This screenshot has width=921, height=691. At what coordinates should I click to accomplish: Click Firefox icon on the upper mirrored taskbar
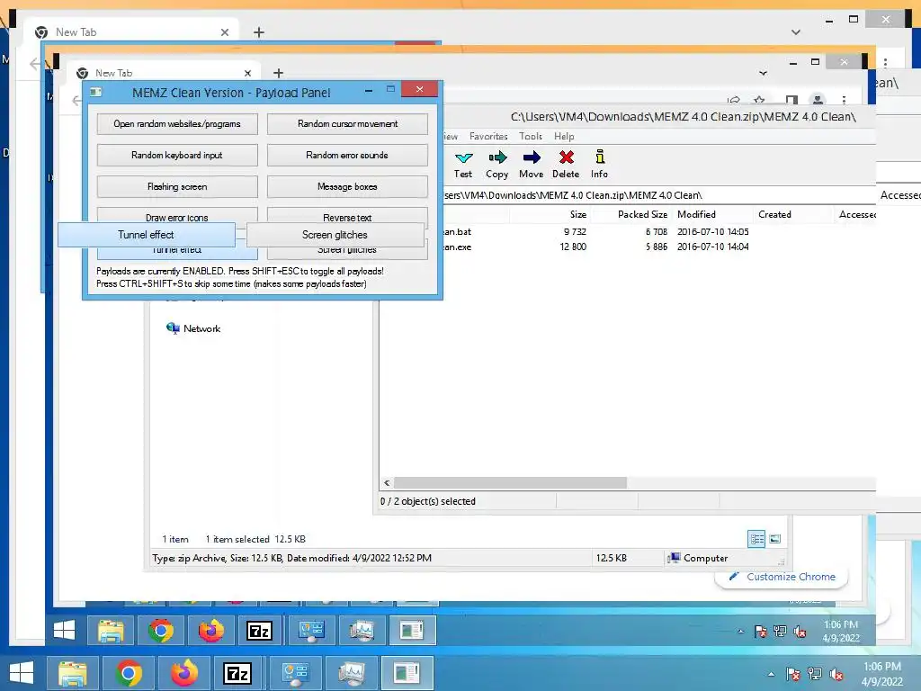pyautogui.click(x=210, y=631)
